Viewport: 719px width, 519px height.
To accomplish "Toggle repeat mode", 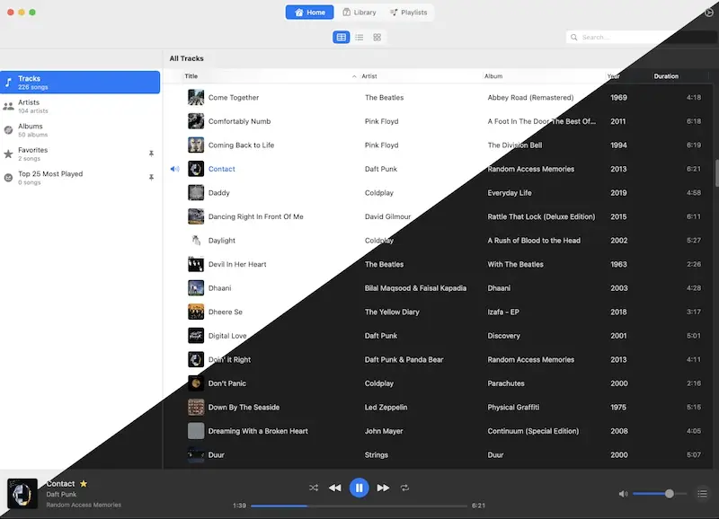I will click(404, 488).
